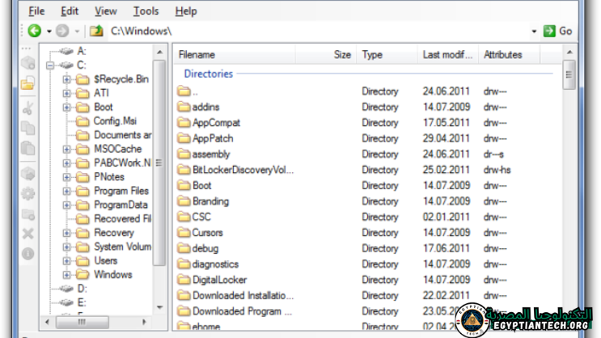601x338 pixels.
Task: Open the address bar history dropdown
Action: (x=534, y=31)
